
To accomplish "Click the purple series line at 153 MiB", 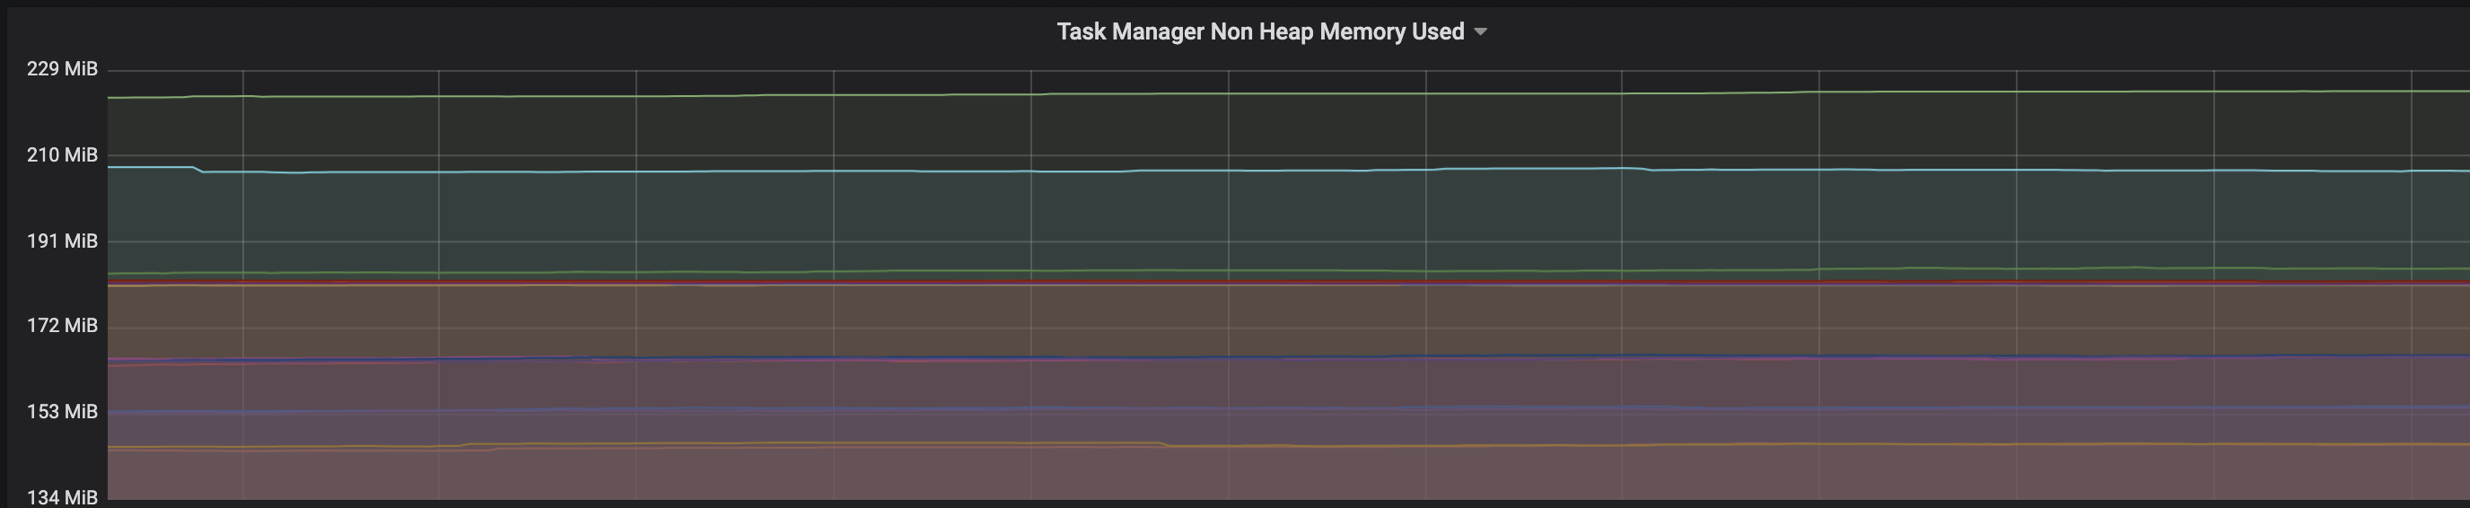I will click(x=1247, y=408).
